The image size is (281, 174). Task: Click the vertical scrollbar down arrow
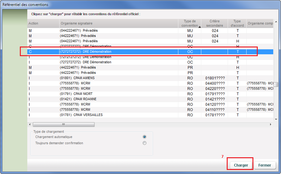275,119
